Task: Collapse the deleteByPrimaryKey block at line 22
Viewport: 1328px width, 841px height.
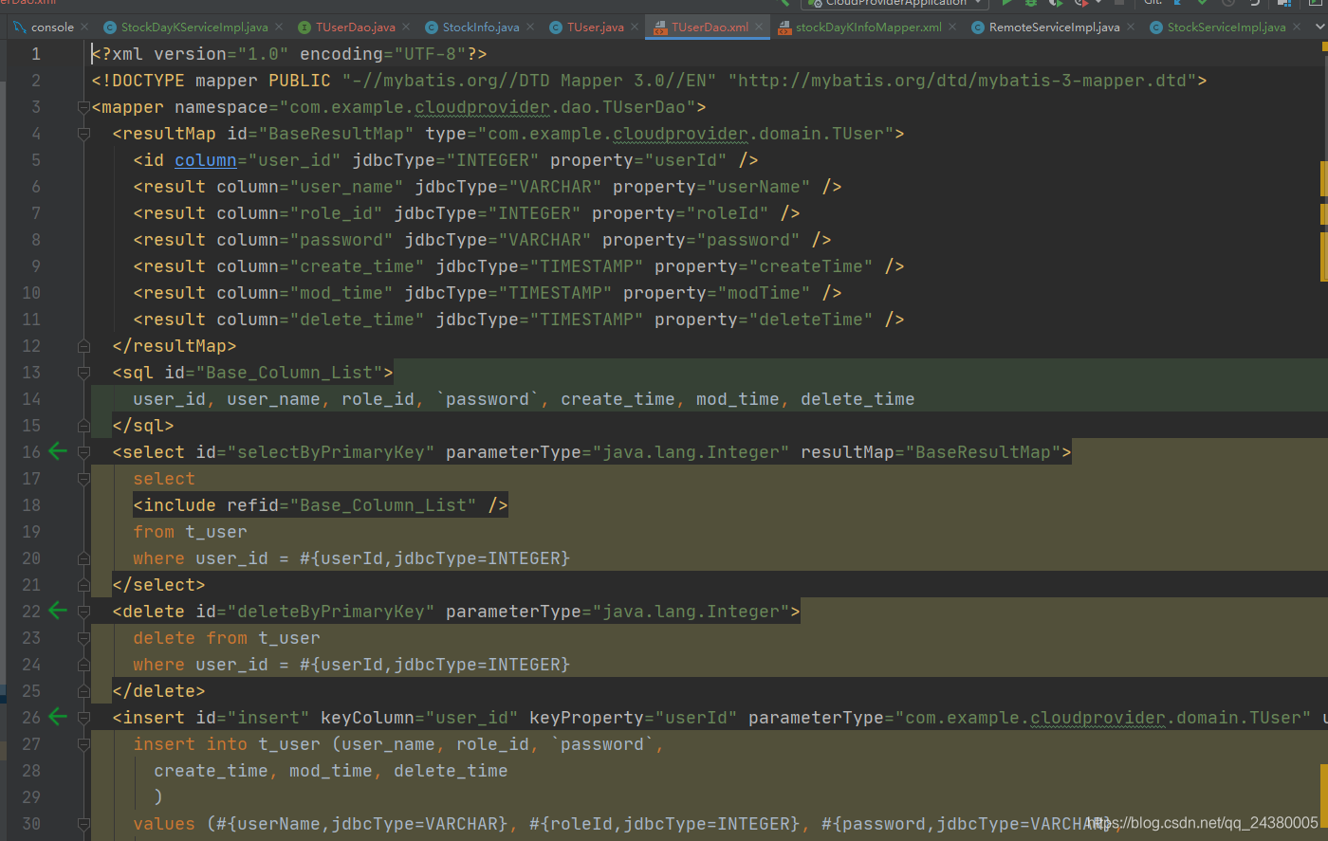Action: (83, 612)
